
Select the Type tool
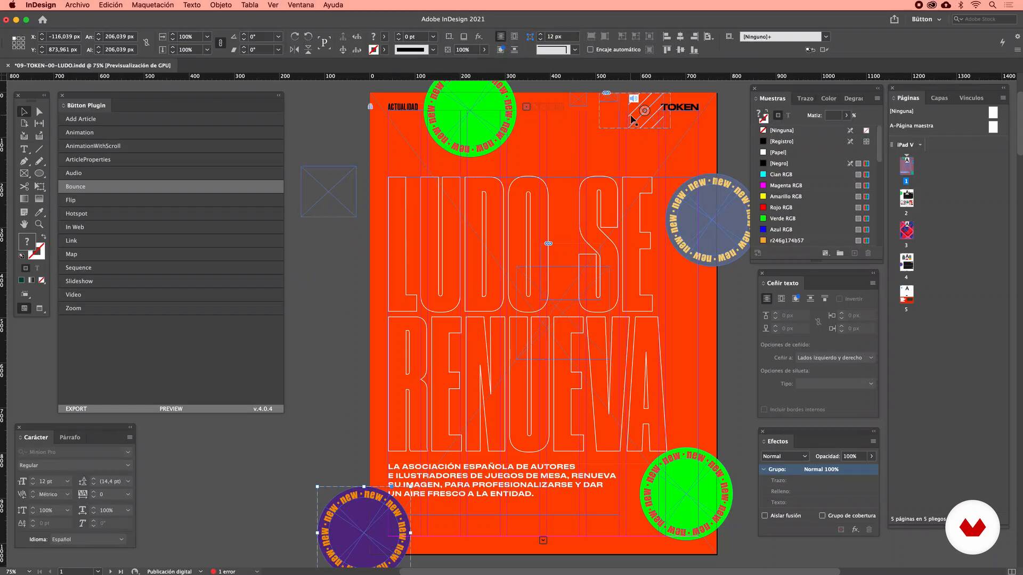coord(24,149)
